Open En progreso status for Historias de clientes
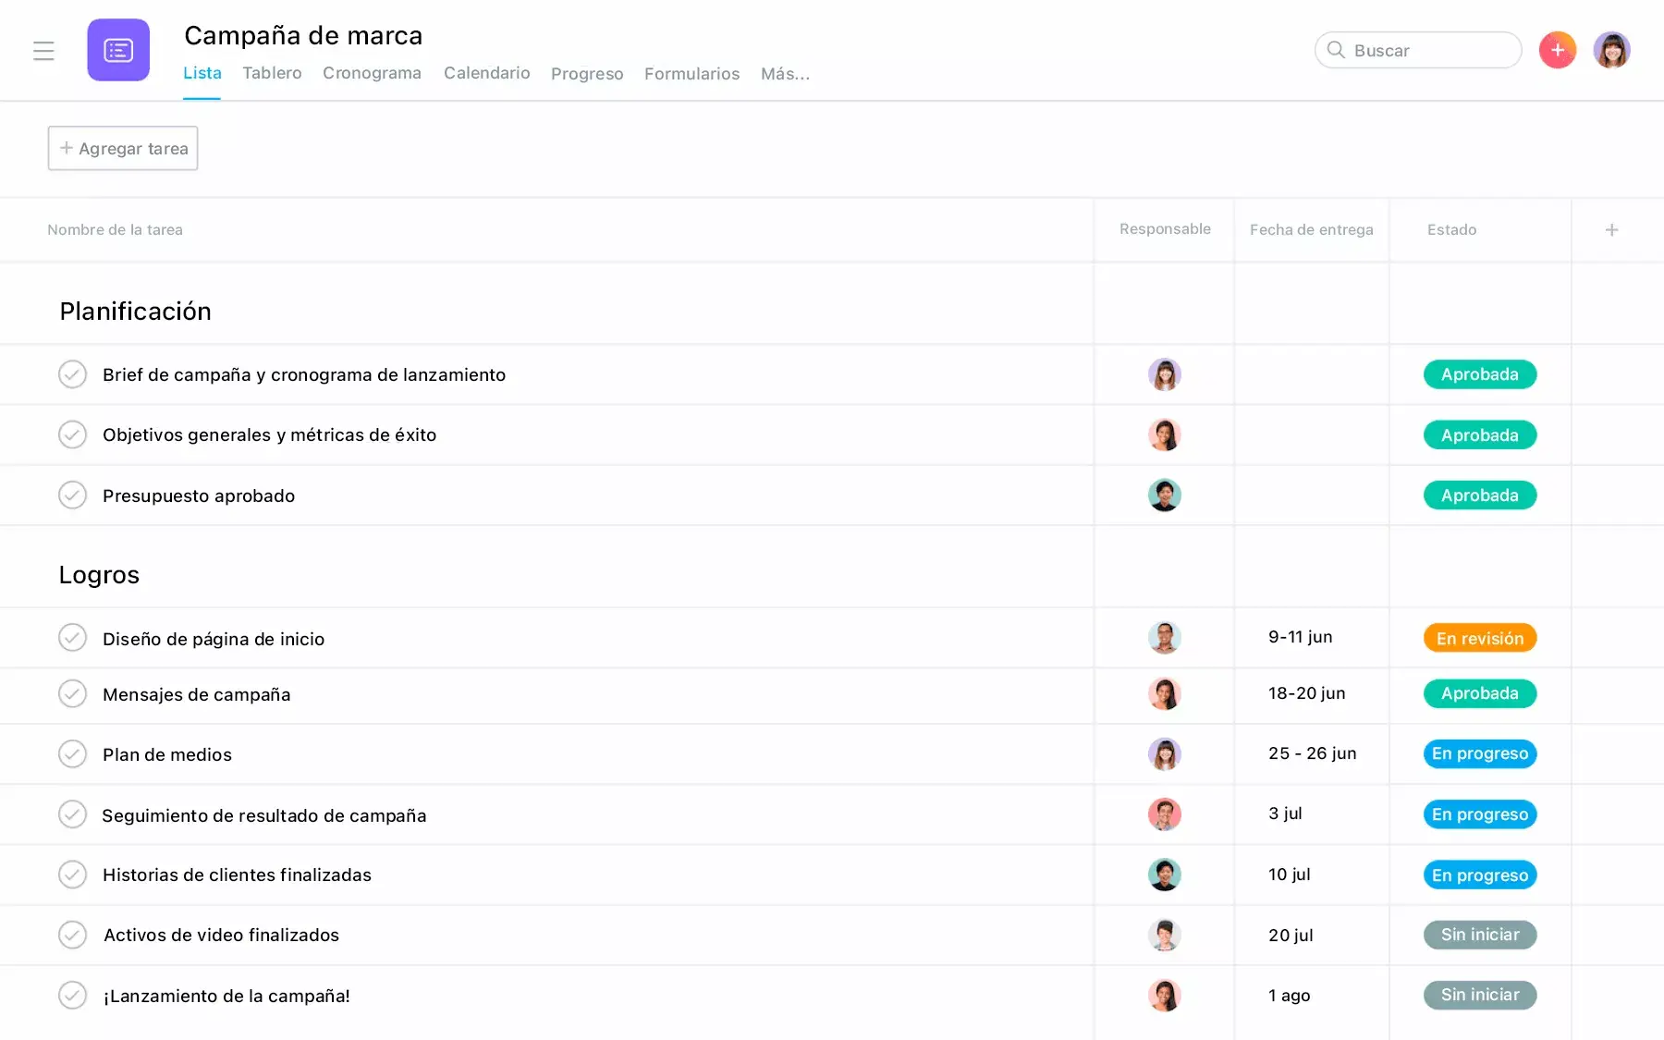This screenshot has width=1664, height=1040. pyautogui.click(x=1480, y=875)
